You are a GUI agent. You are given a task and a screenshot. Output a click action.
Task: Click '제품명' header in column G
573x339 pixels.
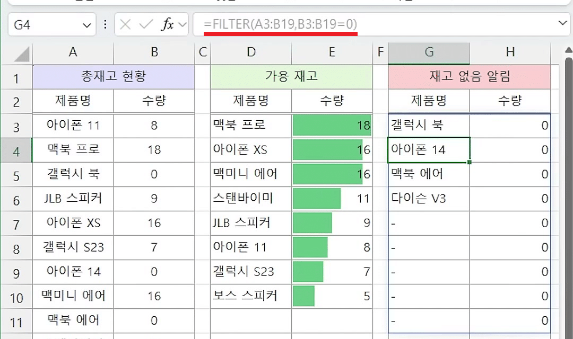[429, 101]
